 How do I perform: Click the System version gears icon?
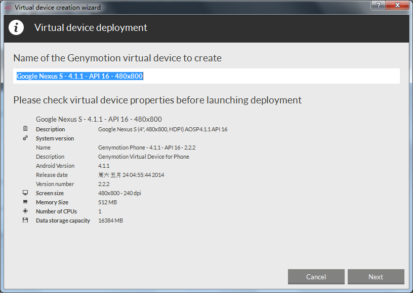point(25,138)
